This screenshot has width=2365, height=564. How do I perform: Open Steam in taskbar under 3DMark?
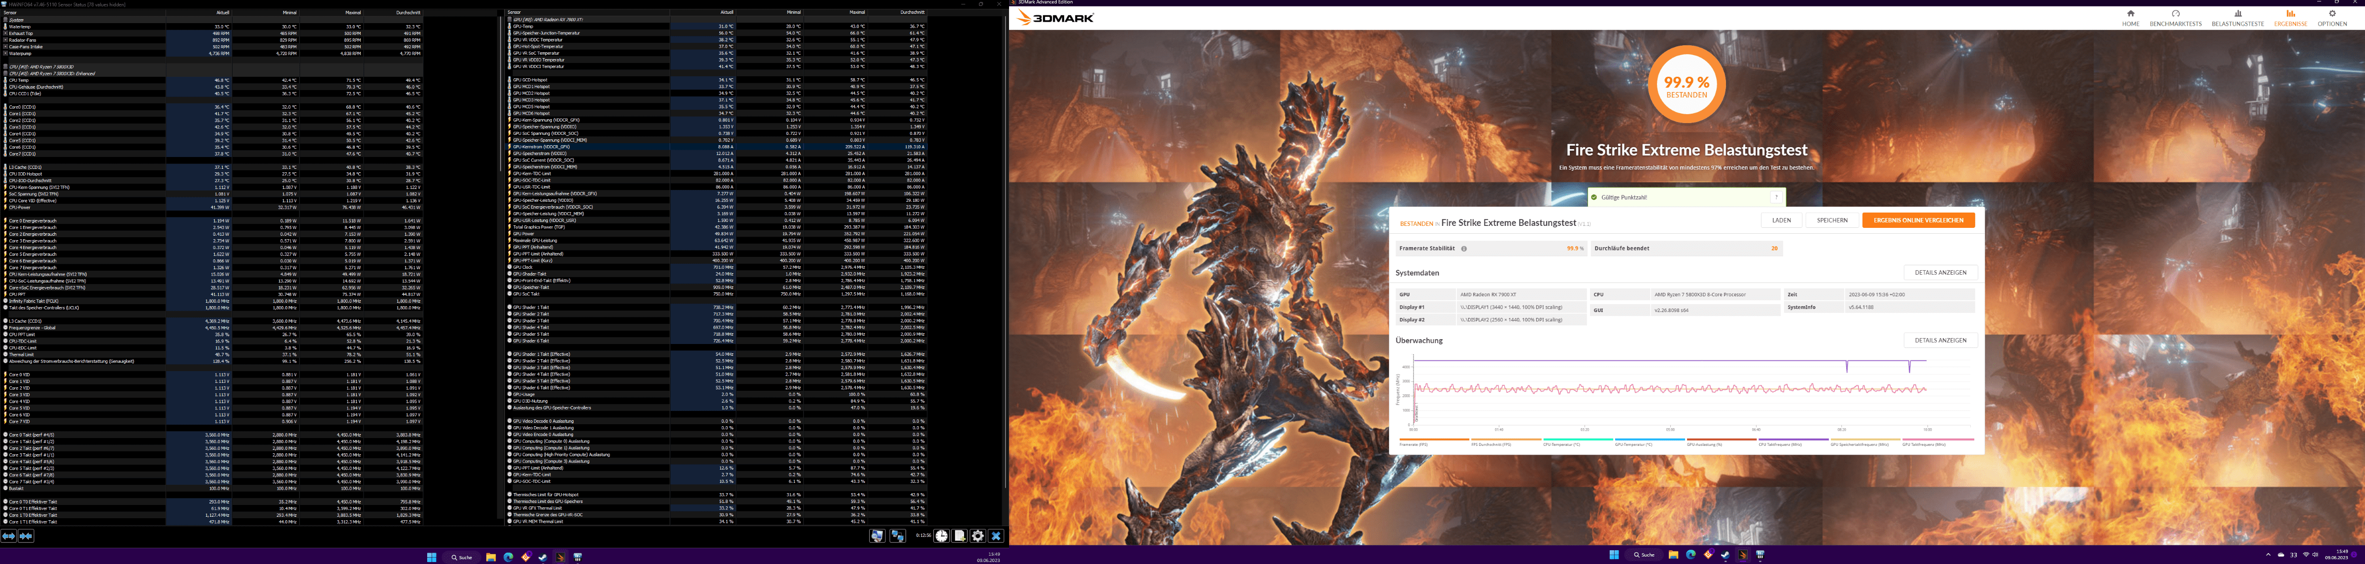coord(1726,555)
